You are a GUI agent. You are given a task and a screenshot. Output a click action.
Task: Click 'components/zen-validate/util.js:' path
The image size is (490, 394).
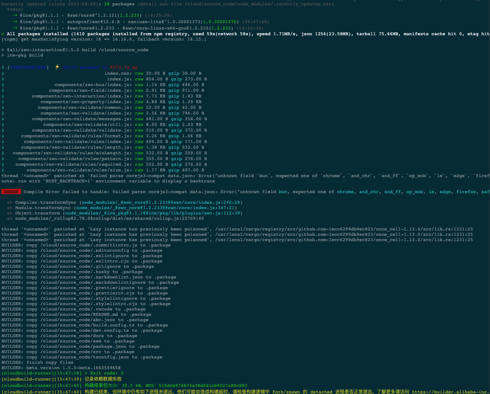(x=88, y=124)
